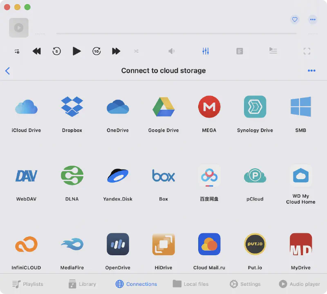Choose Synology Drive connection
The image size is (327, 294).
point(255,107)
